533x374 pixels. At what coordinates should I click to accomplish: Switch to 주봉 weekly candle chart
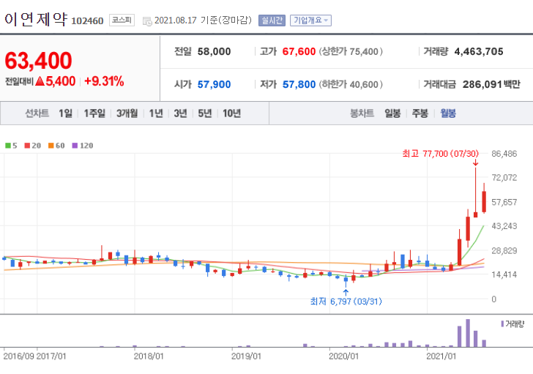420,113
